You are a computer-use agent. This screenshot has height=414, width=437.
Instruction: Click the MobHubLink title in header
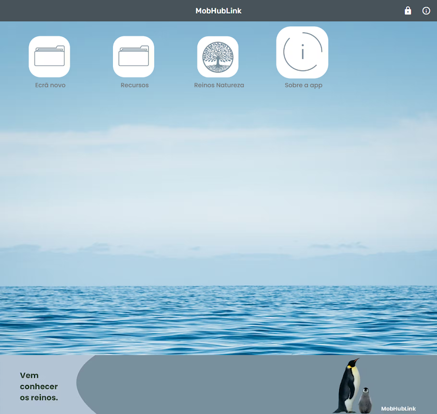[219, 11]
